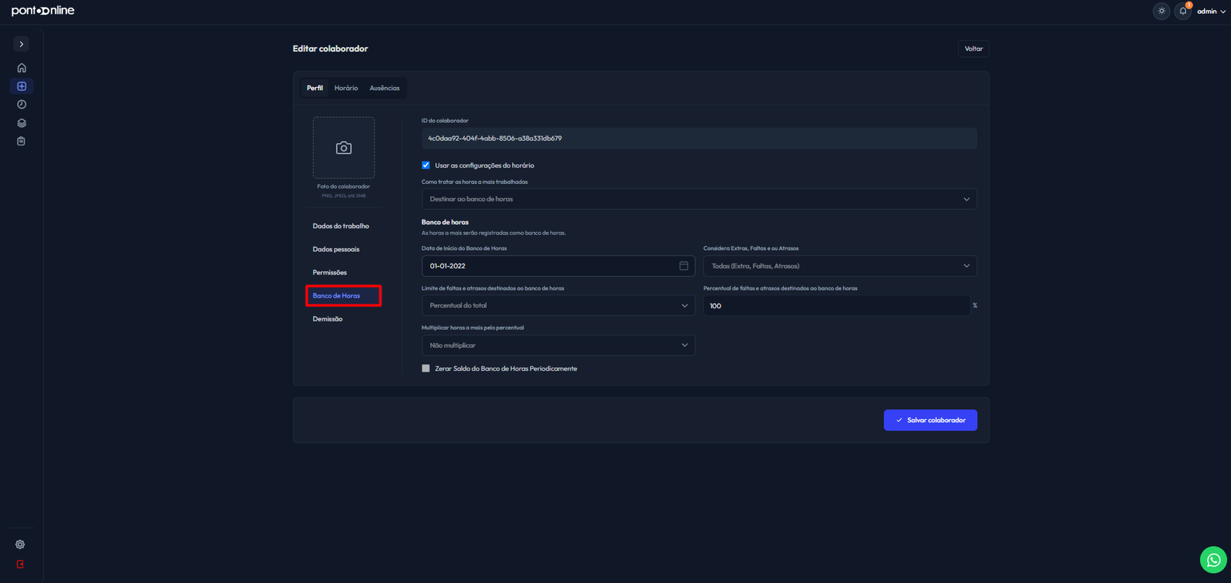Open the Demissão section
Screen dimensions: 1231x583
click(328, 319)
